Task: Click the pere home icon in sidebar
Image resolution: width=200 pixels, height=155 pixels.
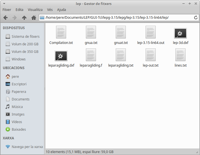Action: click(8, 76)
